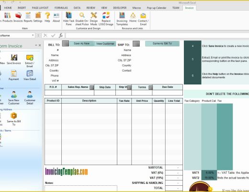Click the InvoicingTemplate.com logo

[x=67, y=171]
